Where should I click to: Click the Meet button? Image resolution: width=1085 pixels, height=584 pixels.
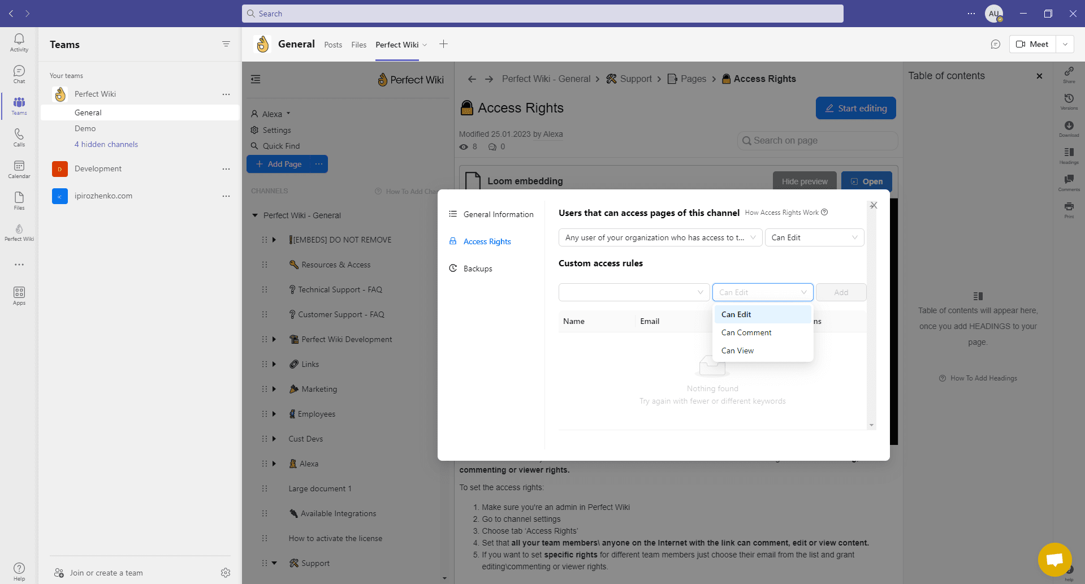[1032, 44]
